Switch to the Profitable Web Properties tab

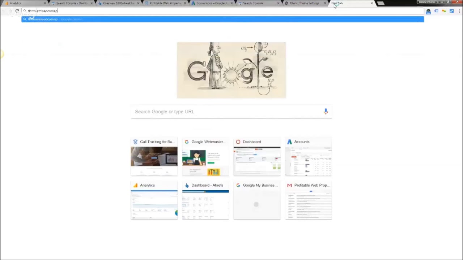[165, 3]
